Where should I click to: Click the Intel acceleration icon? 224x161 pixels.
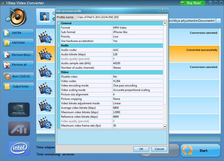click(x=19, y=148)
